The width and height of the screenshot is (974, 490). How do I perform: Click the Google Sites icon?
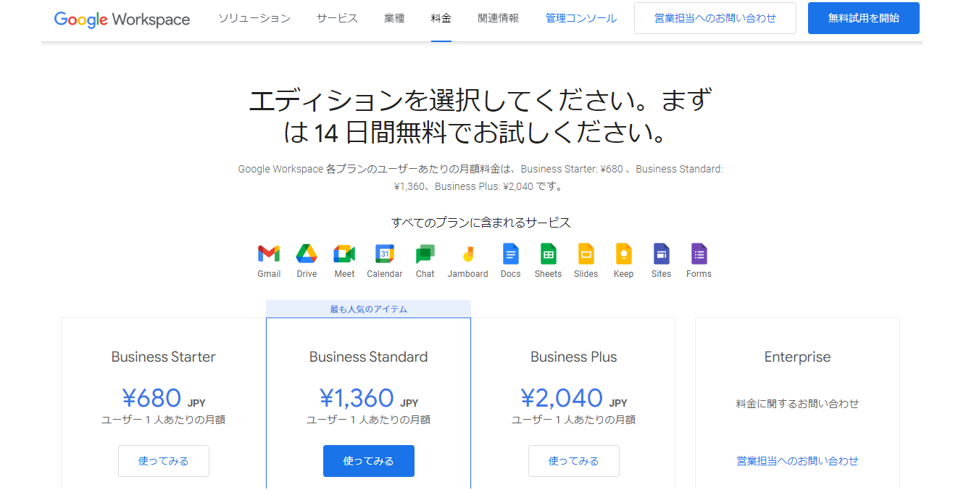point(661,254)
